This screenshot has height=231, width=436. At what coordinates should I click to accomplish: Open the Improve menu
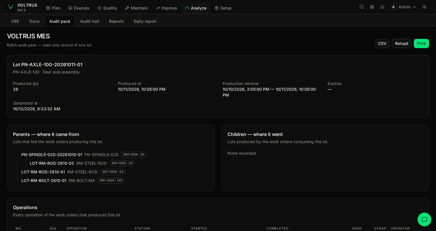(x=166, y=8)
